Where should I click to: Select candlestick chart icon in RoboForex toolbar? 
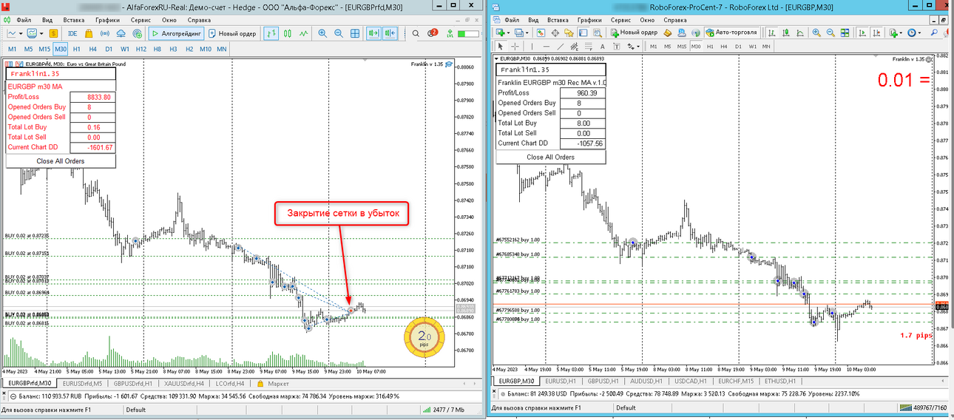[x=786, y=33]
